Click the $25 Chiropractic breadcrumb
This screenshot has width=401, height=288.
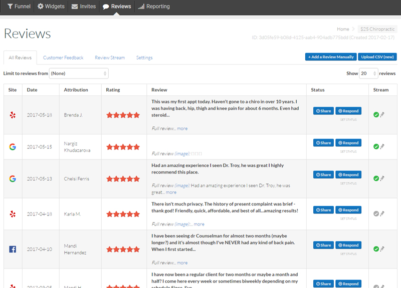pos(377,29)
